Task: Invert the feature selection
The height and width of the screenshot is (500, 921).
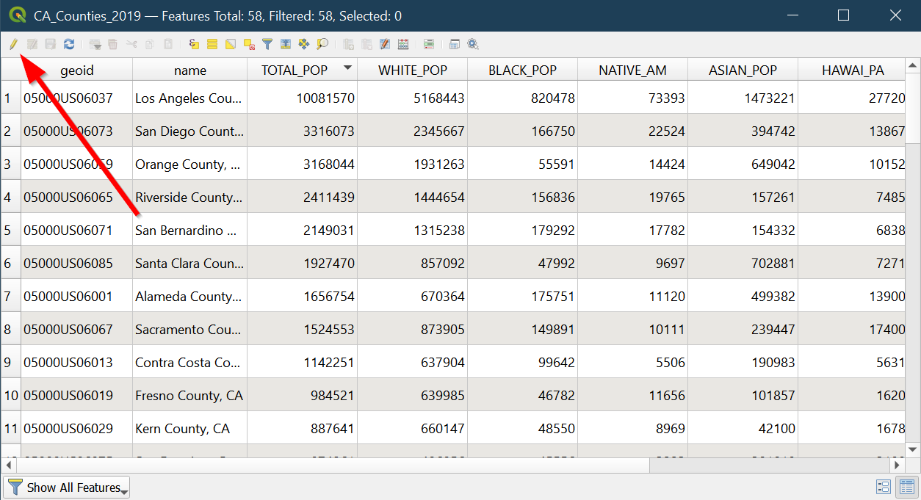Action: pyautogui.click(x=231, y=44)
